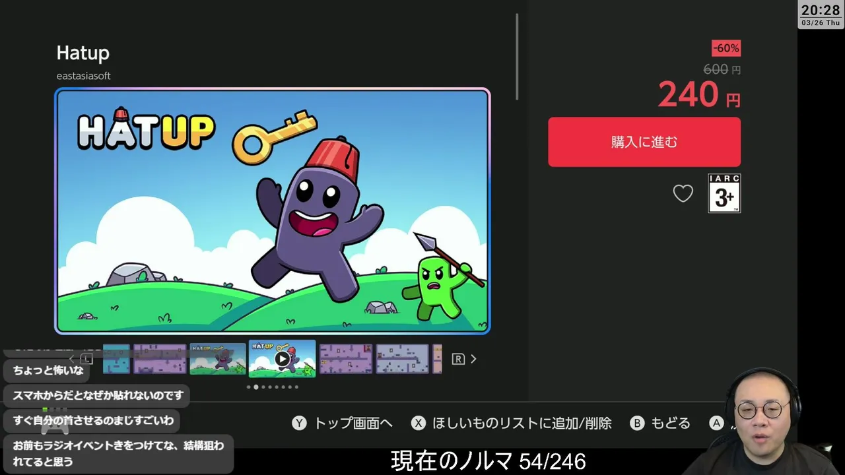Click the Y トップ画面へ button hint
Viewport: 845px width, 475px height.
pyautogui.click(x=343, y=424)
